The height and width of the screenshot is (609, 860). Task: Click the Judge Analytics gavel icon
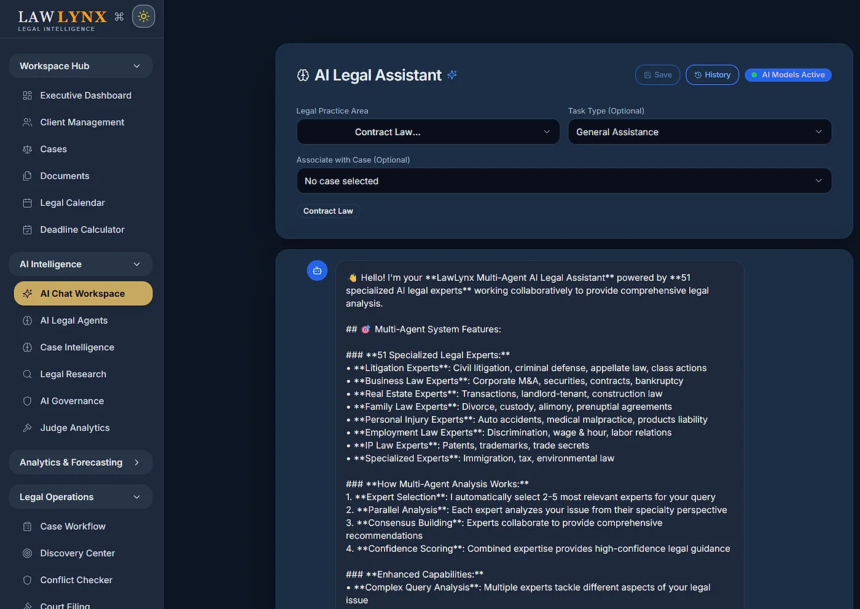point(27,428)
